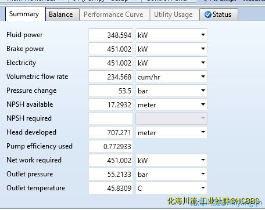Click the Pressure change label

point(31,90)
